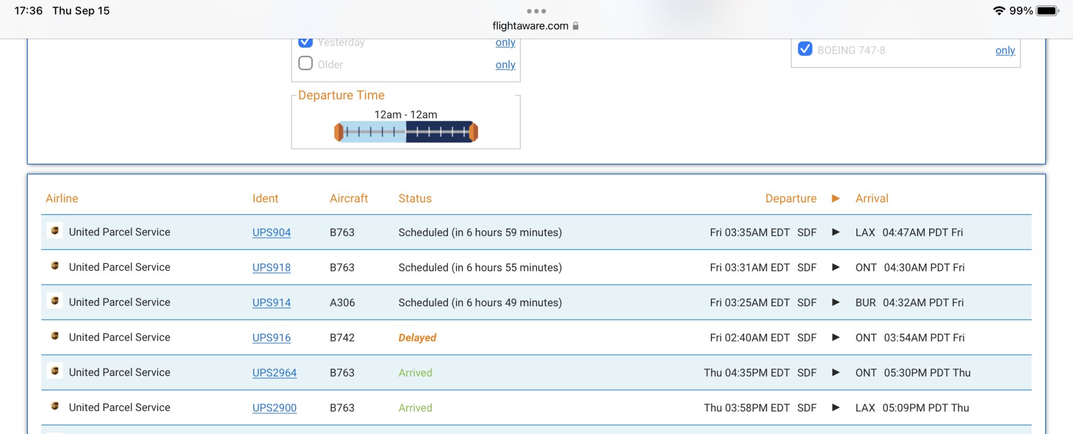The width and height of the screenshot is (1073, 434).
Task: Enable the Older checkbox
Action: [x=305, y=63]
